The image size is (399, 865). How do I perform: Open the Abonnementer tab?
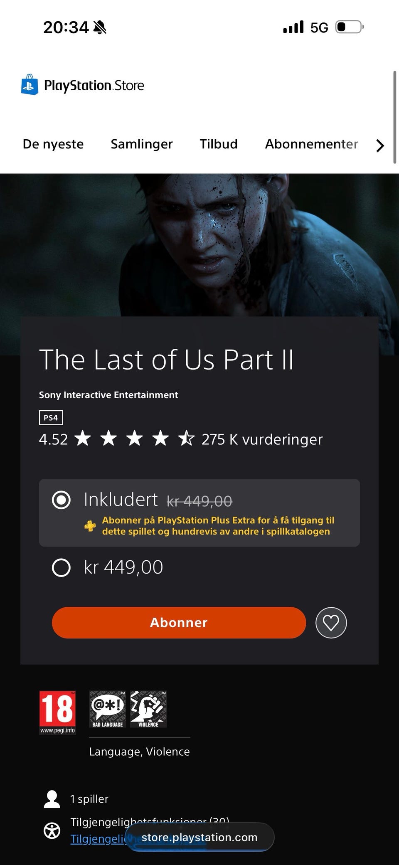coord(312,144)
